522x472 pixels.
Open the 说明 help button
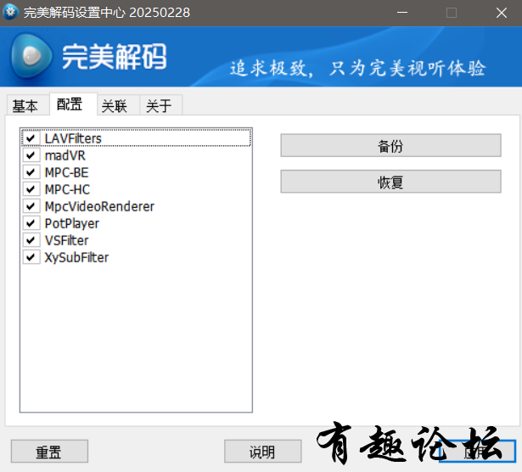pyautogui.click(x=262, y=452)
